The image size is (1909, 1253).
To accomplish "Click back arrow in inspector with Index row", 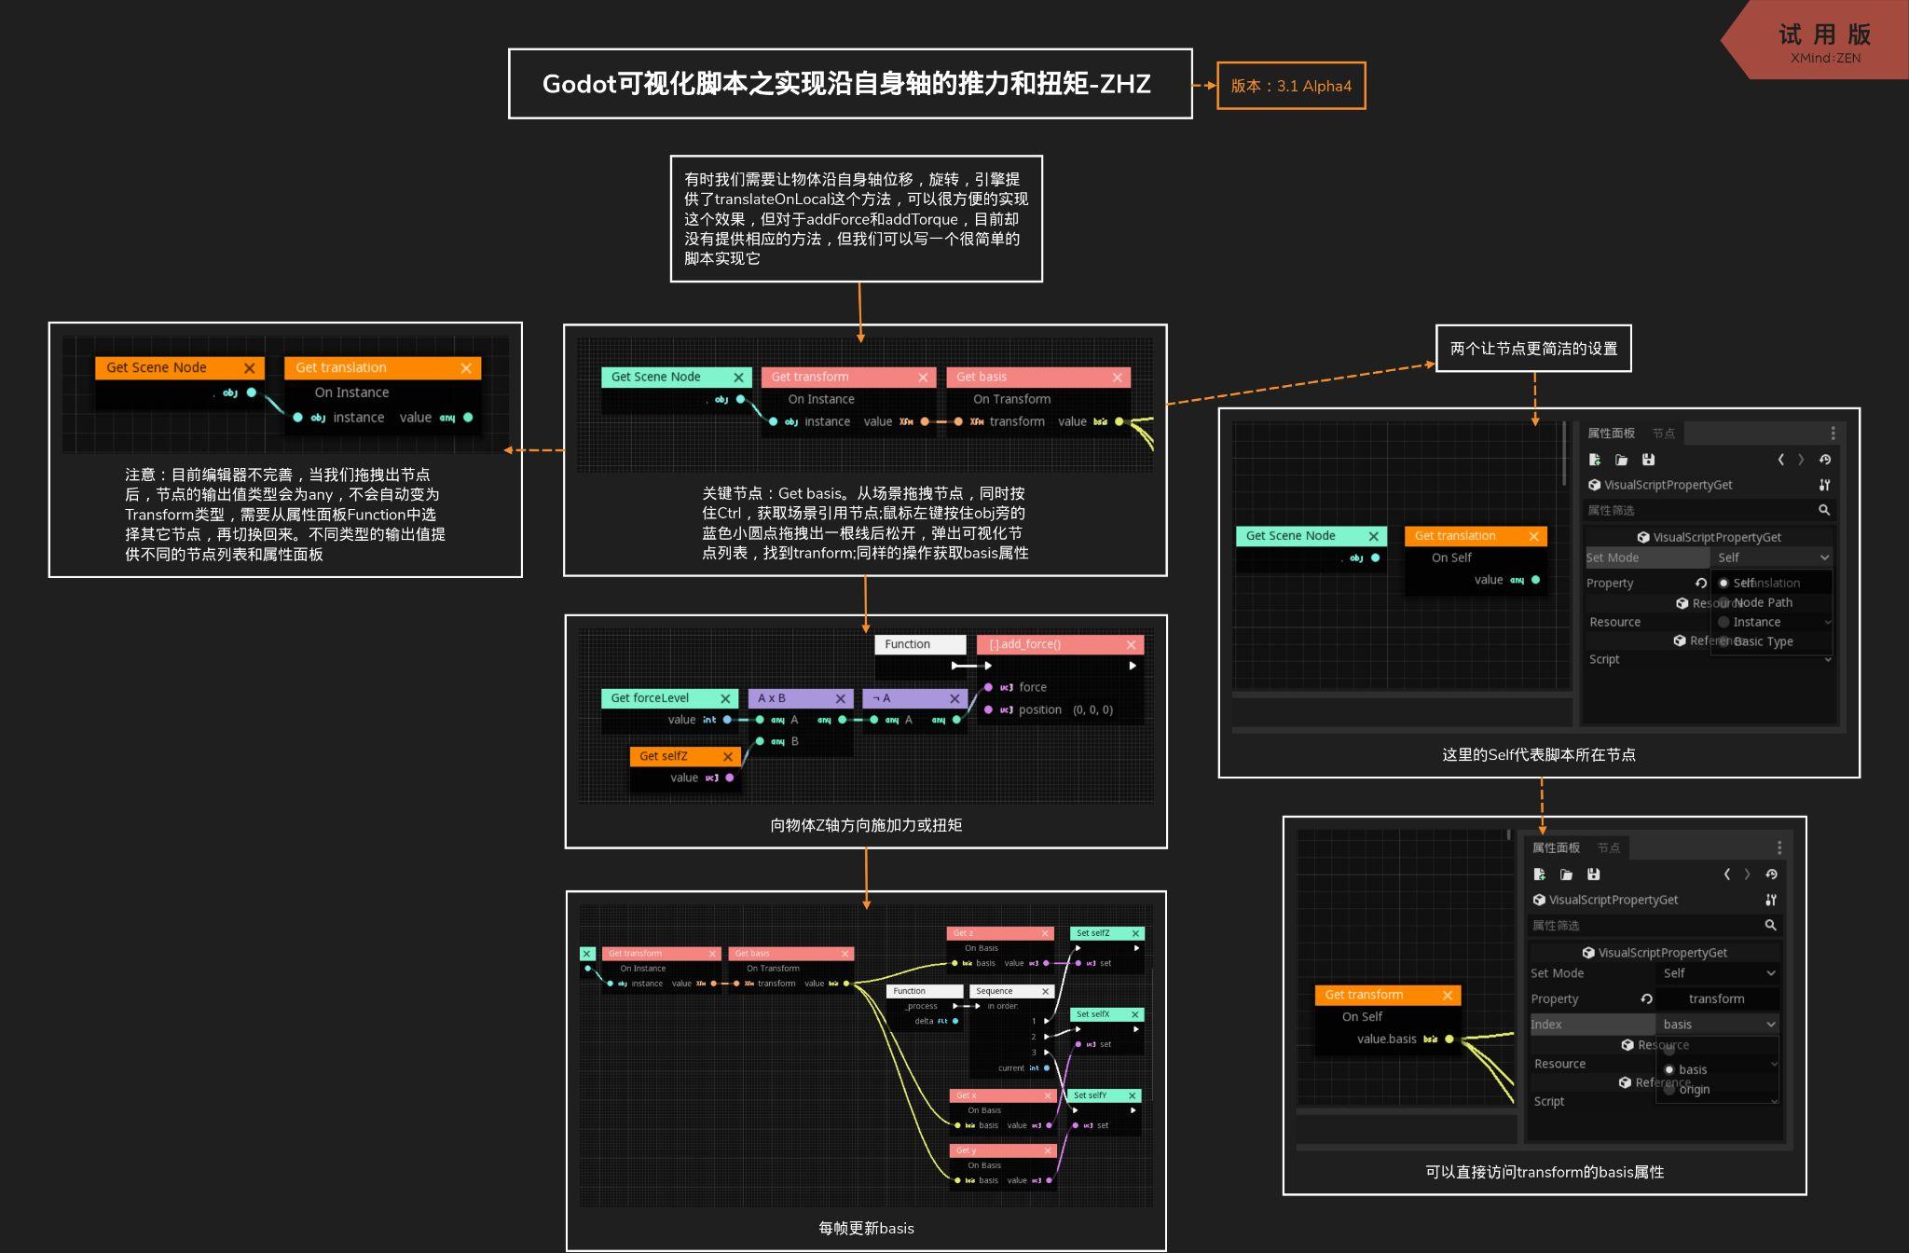I will point(1726,874).
